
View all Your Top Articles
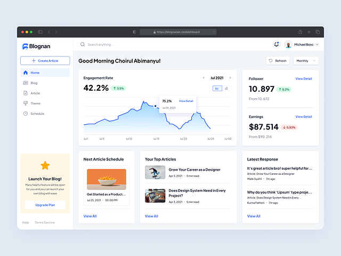(151, 216)
